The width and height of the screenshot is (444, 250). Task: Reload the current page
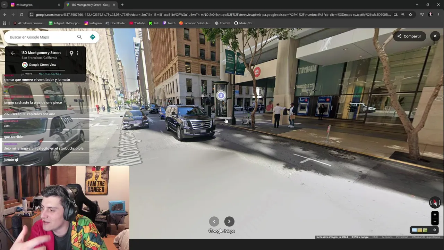22,15
